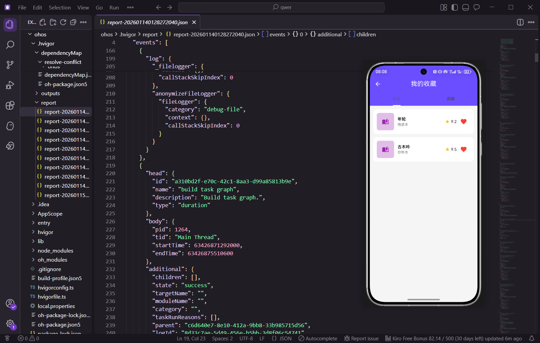Open notifications bell in status bar
Image resolution: width=540 pixels, height=343 pixels.
pos(532,338)
